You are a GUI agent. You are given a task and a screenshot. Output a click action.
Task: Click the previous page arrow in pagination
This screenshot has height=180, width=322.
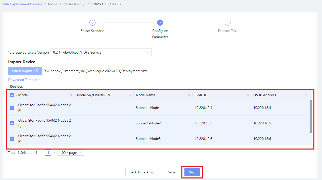coord(42,153)
